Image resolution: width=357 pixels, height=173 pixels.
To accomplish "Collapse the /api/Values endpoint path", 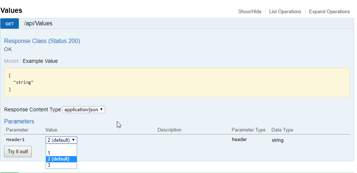I will pos(38,24).
